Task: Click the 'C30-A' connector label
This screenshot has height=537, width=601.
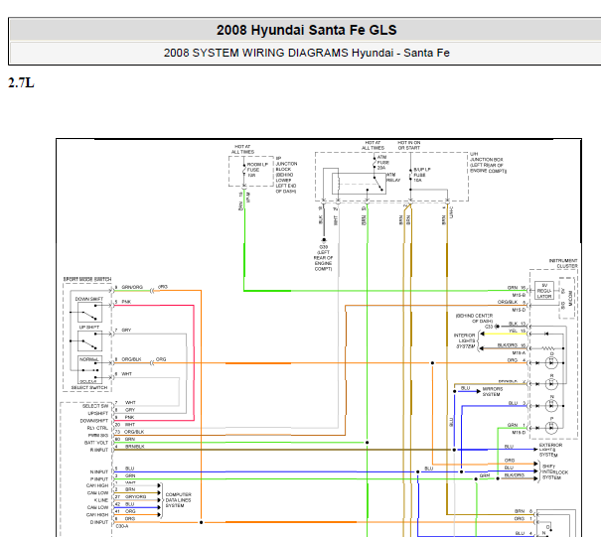Action: click(122, 526)
